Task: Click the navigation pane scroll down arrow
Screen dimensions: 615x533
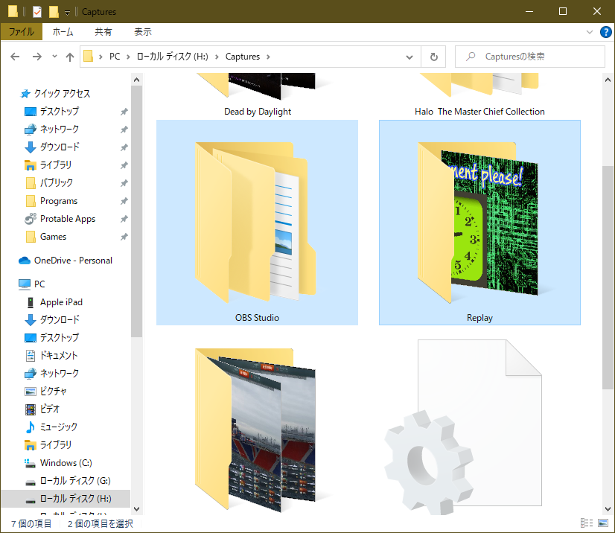Action: [x=136, y=509]
